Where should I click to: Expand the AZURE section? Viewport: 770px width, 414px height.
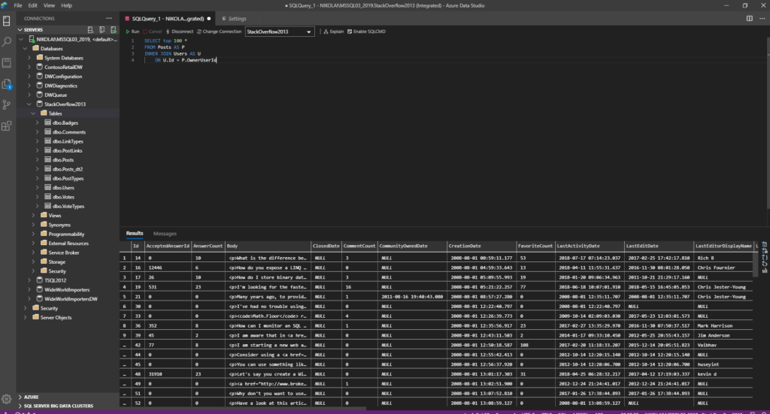point(20,397)
